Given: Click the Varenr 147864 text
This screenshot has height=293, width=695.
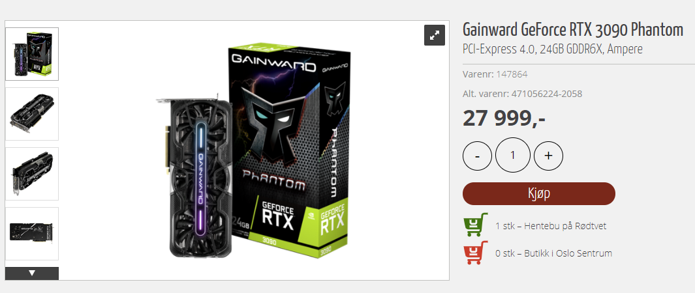Looking at the screenshot, I should pos(495,74).
